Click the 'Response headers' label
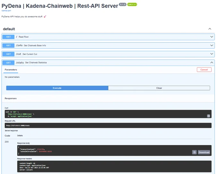 click(24, 159)
